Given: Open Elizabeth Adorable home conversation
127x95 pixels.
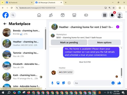Looking at the screenshot, I should (x=22, y=66).
